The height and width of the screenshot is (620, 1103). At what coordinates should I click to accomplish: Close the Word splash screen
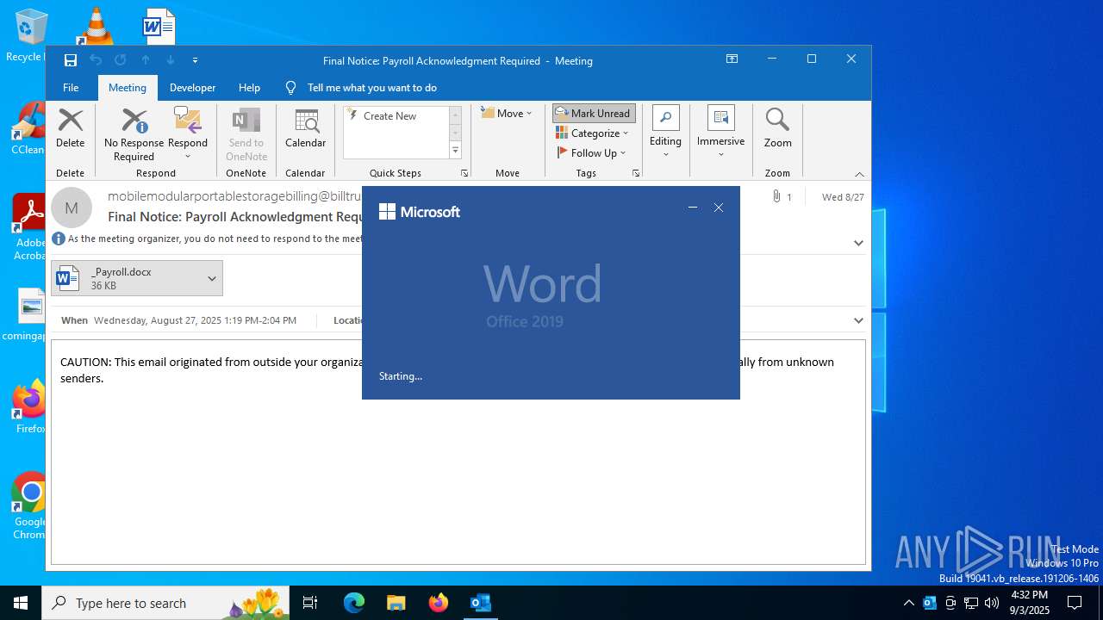719,208
